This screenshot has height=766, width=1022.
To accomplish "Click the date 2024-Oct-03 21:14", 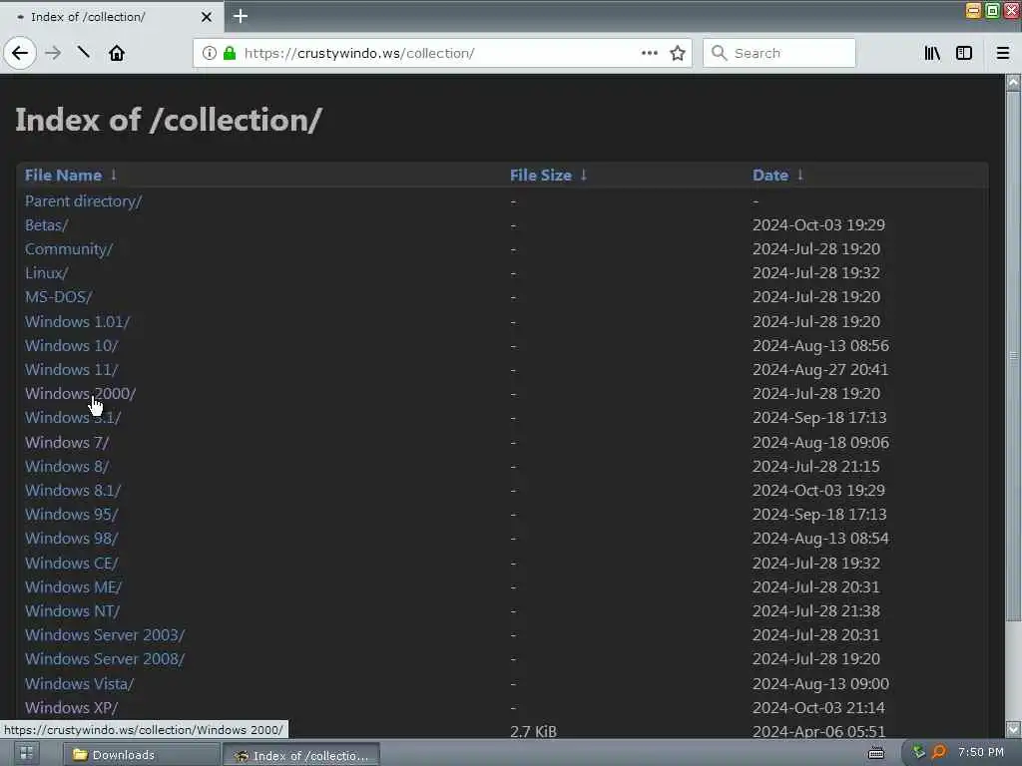I will [818, 708].
